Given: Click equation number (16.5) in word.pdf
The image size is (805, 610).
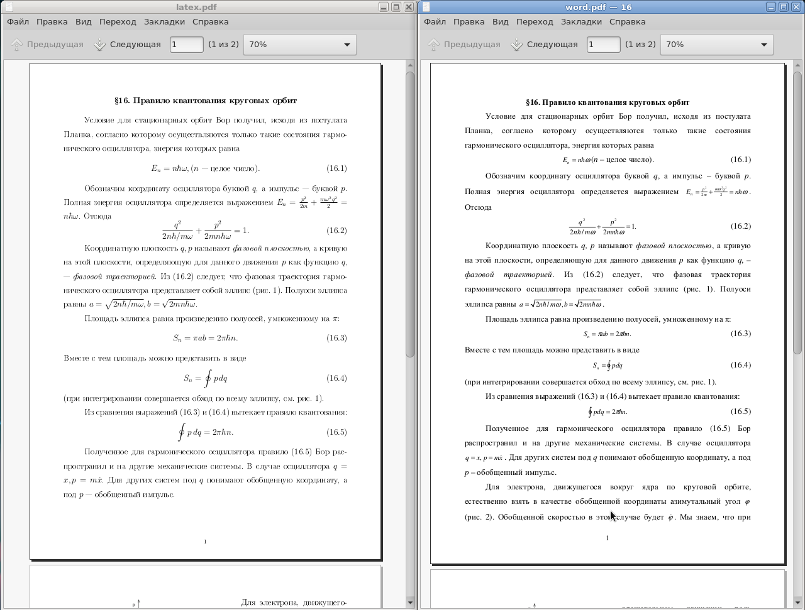Looking at the screenshot, I should tap(741, 411).
